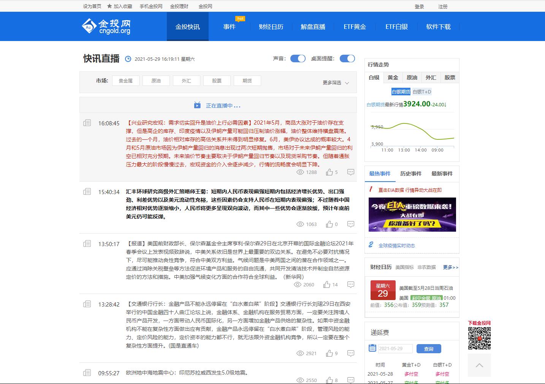Click the comment bubble on the 欧洲地震 news item
Image resolution: width=545 pixels, height=384 pixels.
click(350, 379)
